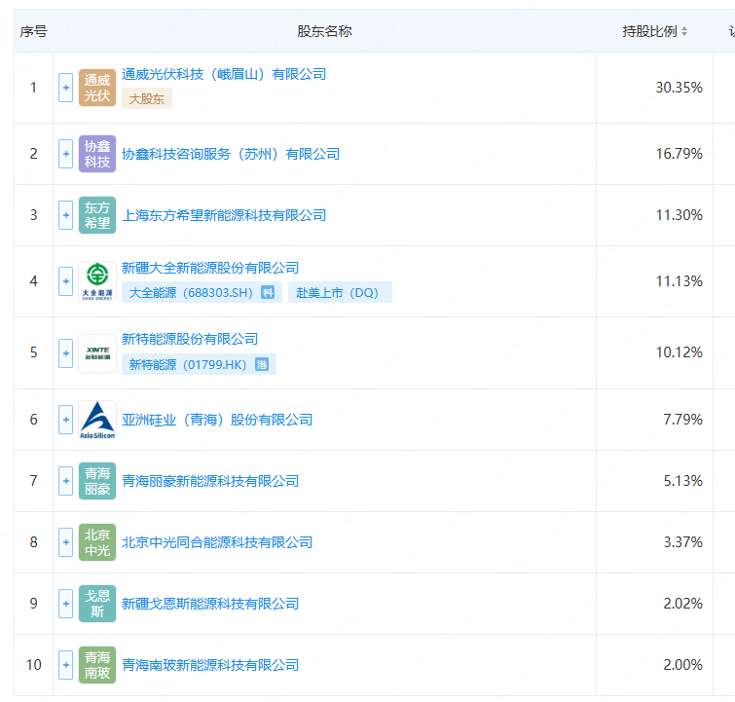Open 亚洲硅业（青海）股份有限公司 link

pyautogui.click(x=217, y=420)
